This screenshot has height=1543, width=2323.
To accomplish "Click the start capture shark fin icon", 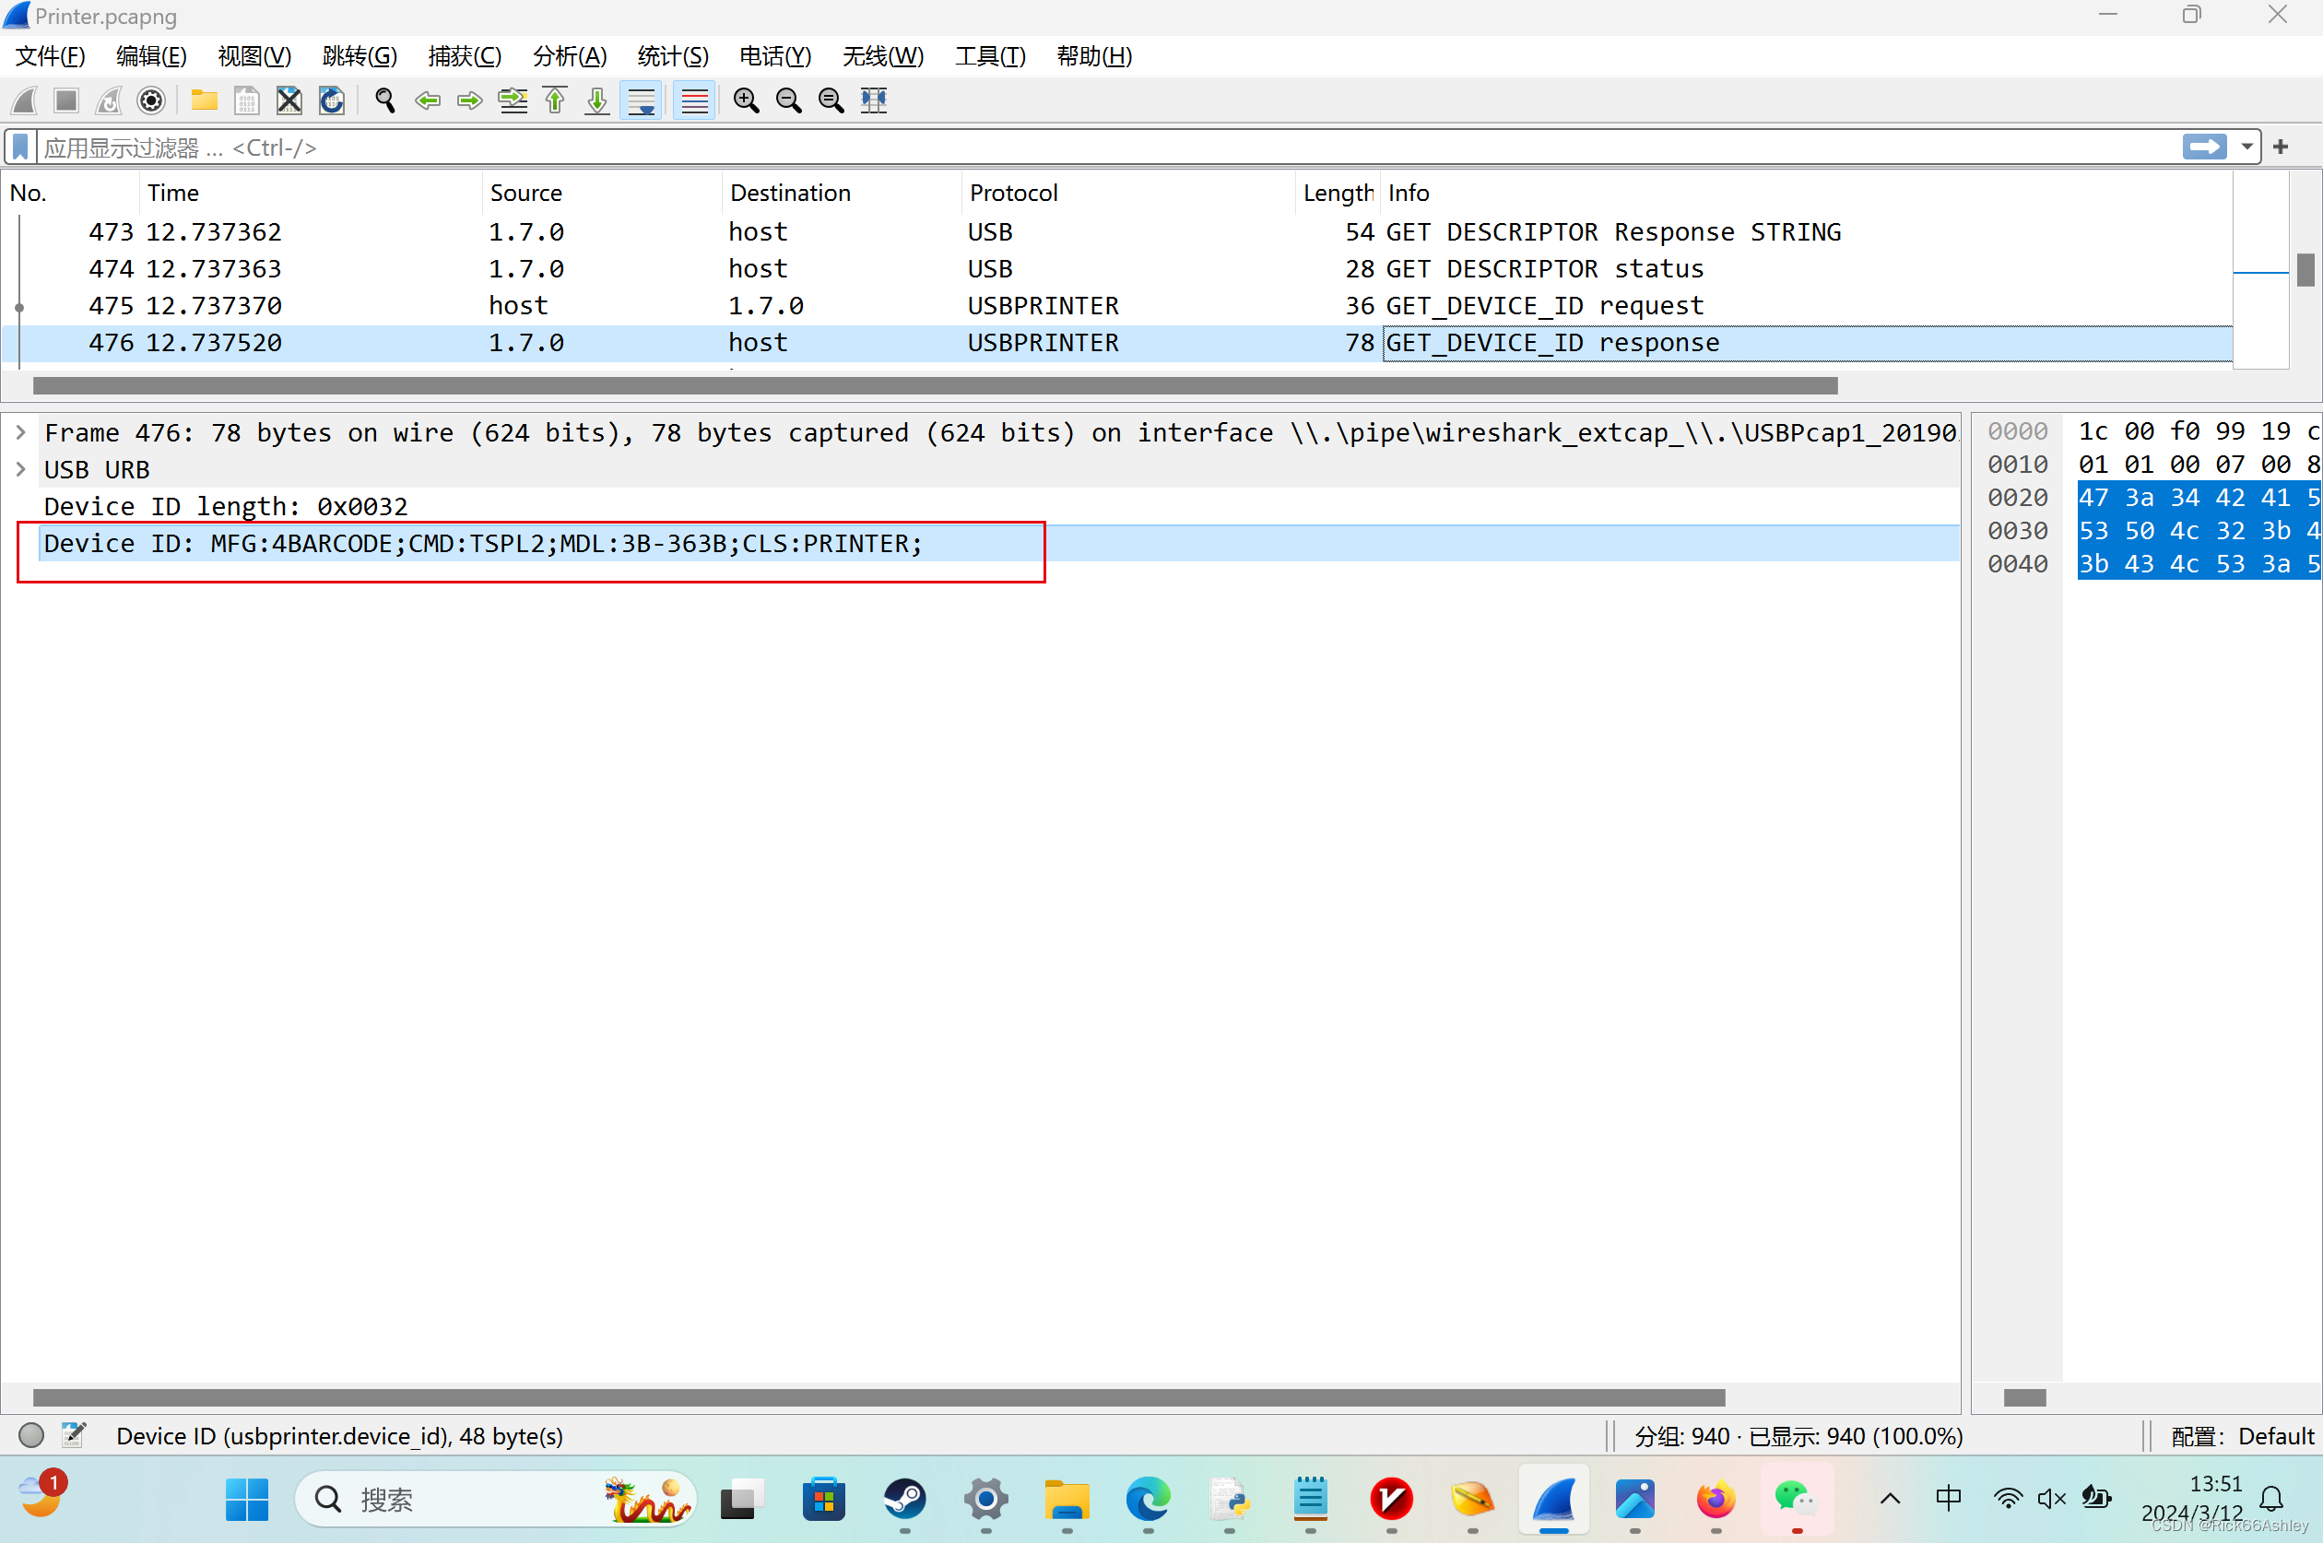I will coord(25,100).
